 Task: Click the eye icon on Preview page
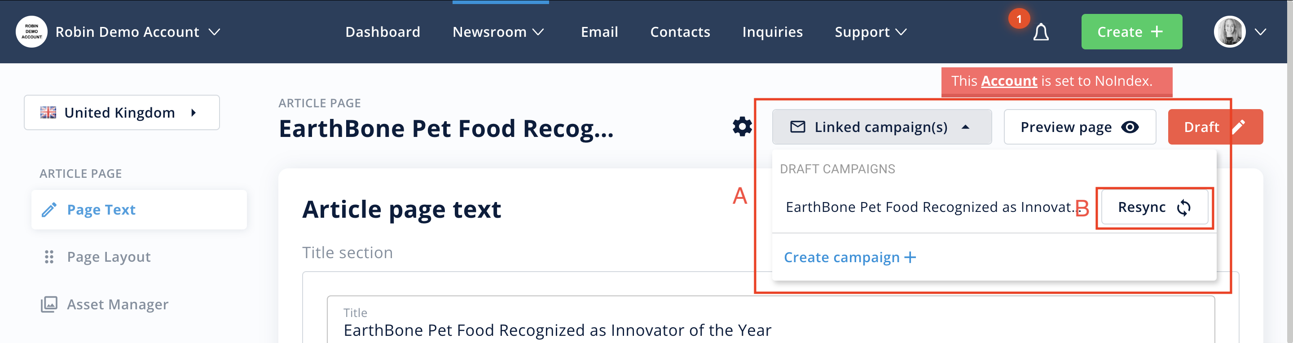click(1130, 127)
